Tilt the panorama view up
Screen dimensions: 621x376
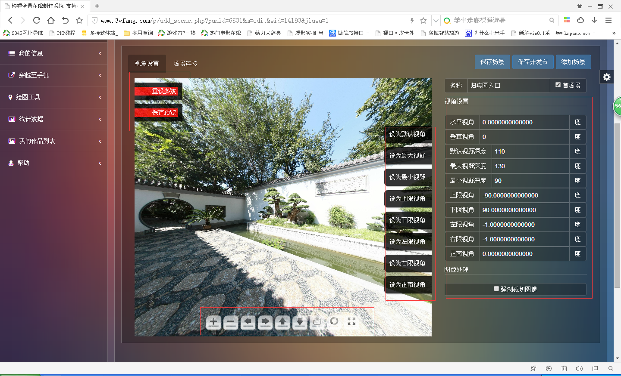[x=282, y=322]
